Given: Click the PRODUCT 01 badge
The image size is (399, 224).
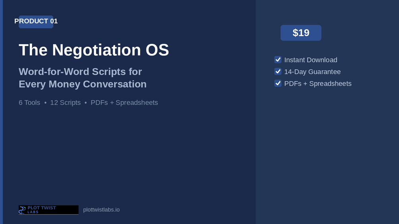Looking at the screenshot, I should 36,21.
